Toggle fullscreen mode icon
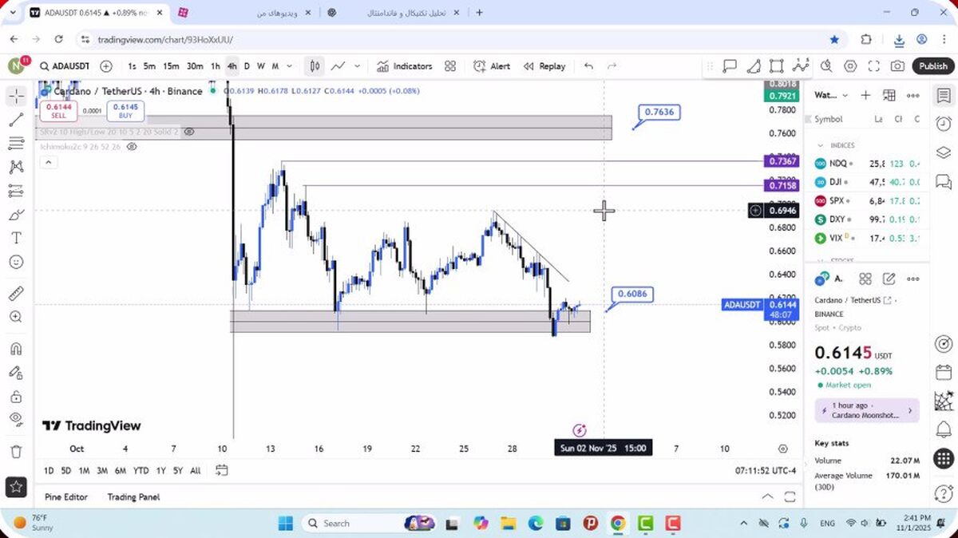This screenshot has width=958, height=538. pyautogui.click(x=874, y=66)
